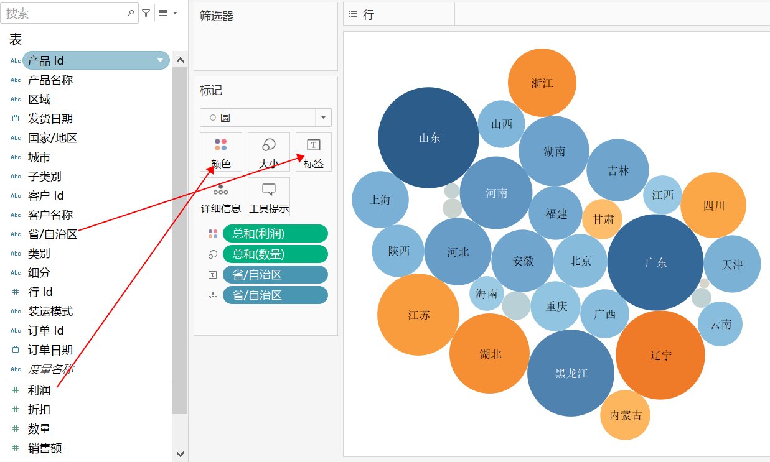The height and width of the screenshot is (462, 770).
Task: Open the mark type 圆 dropdown
Action: (266, 118)
